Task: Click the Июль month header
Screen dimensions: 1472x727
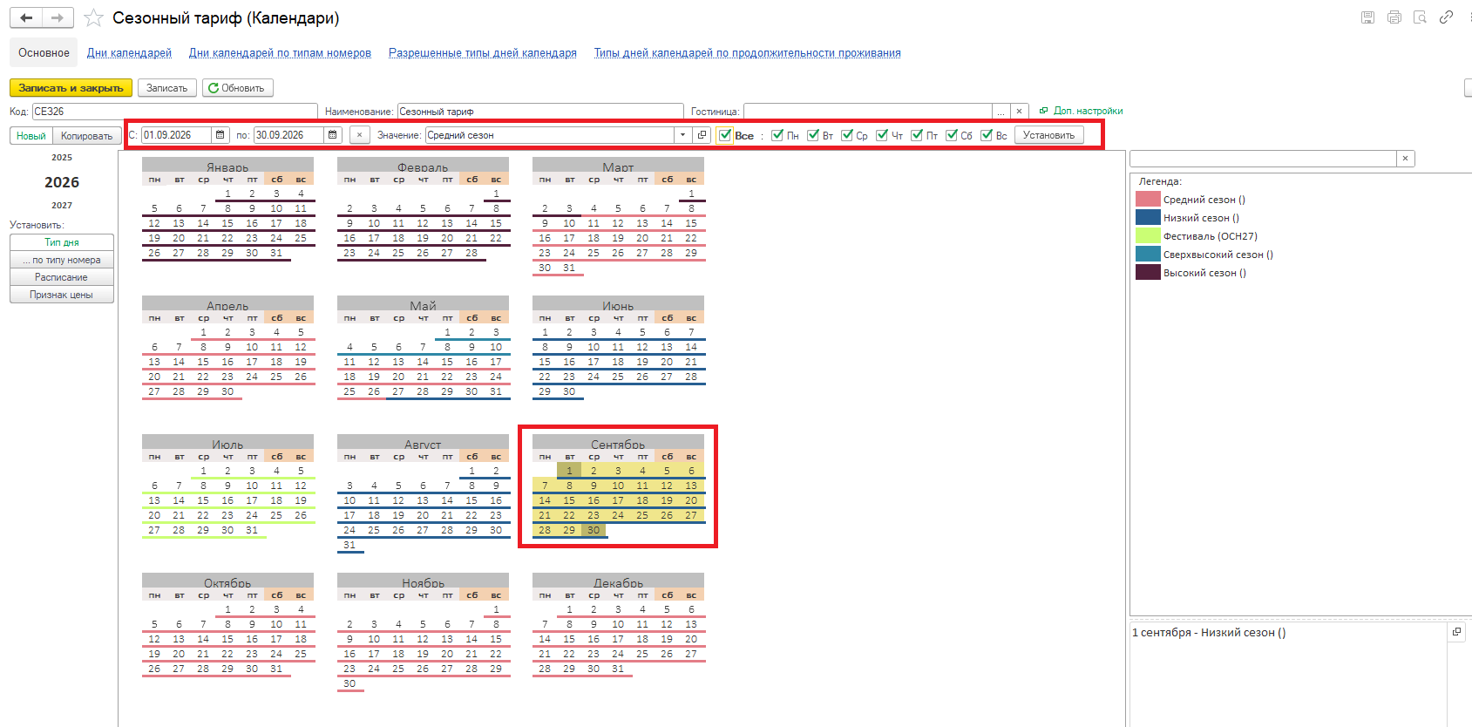Action: point(227,443)
